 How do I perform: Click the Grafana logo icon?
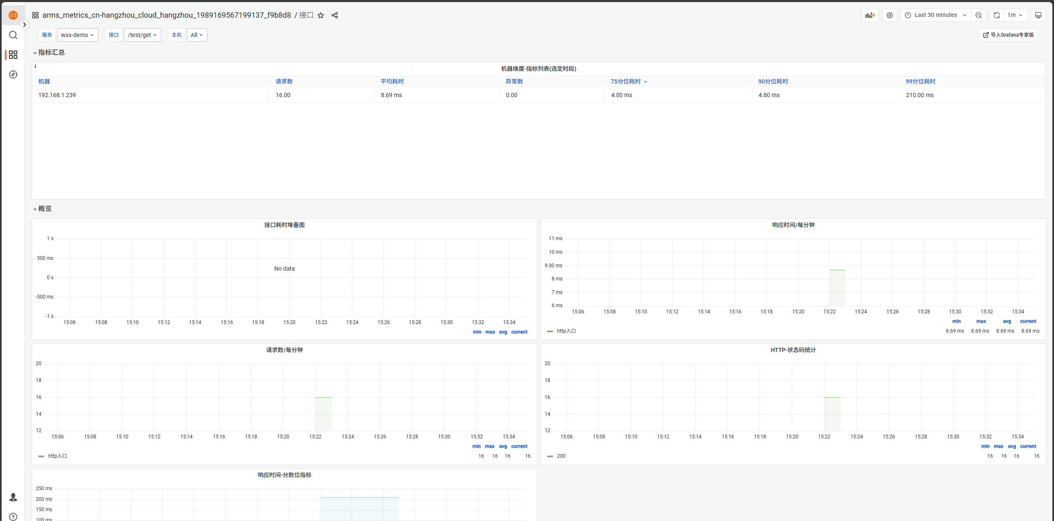(13, 15)
